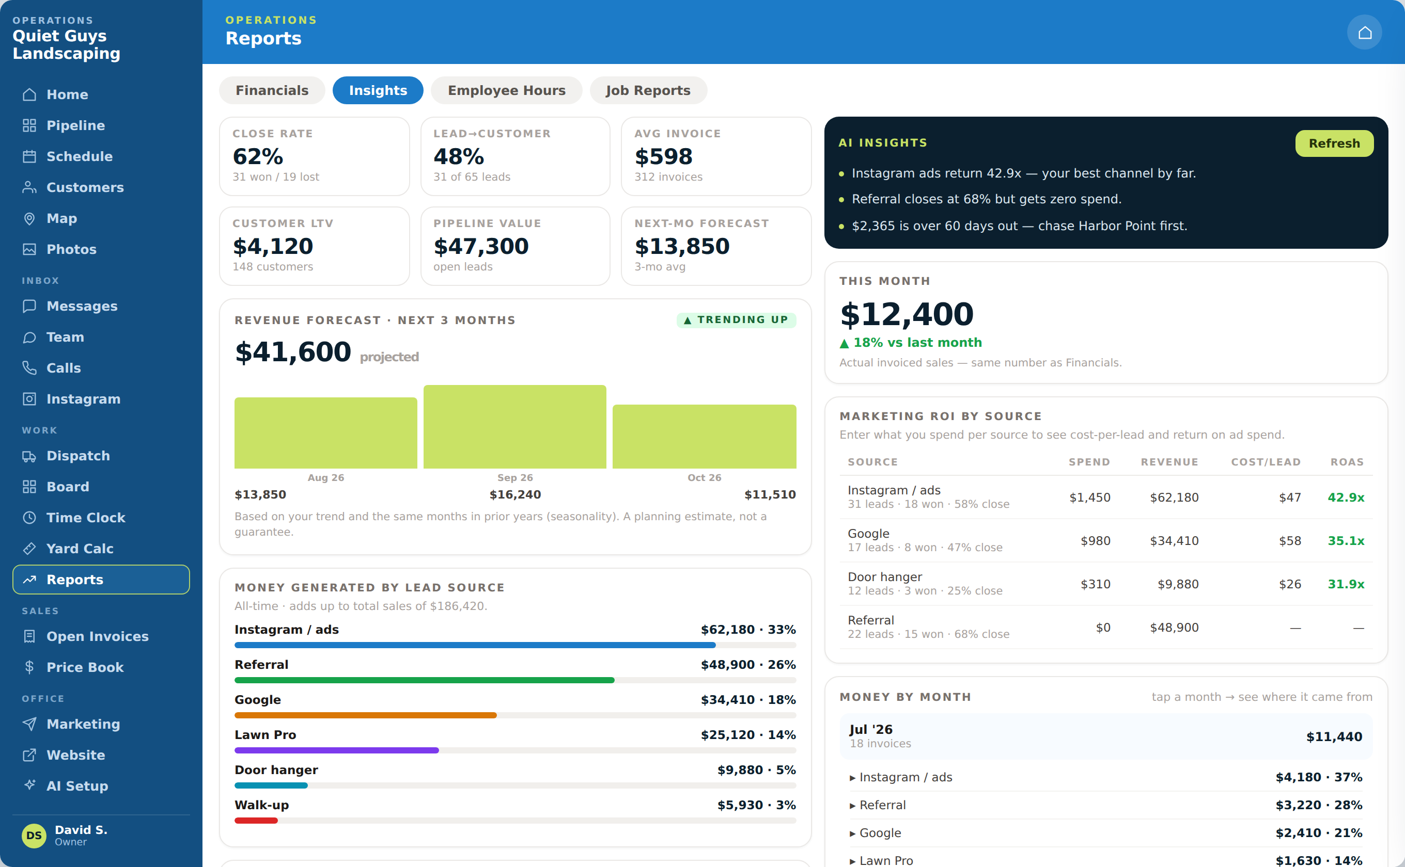Click the Dispatch truck icon

29,456
